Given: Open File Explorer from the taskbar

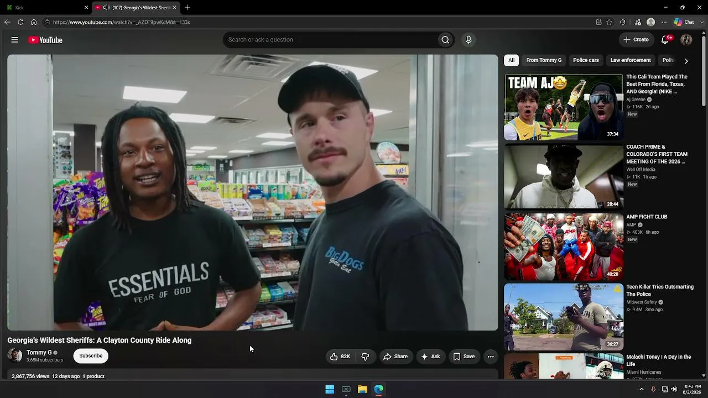Looking at the screenshot, I should pyautogui.click(x=362, y=389).
